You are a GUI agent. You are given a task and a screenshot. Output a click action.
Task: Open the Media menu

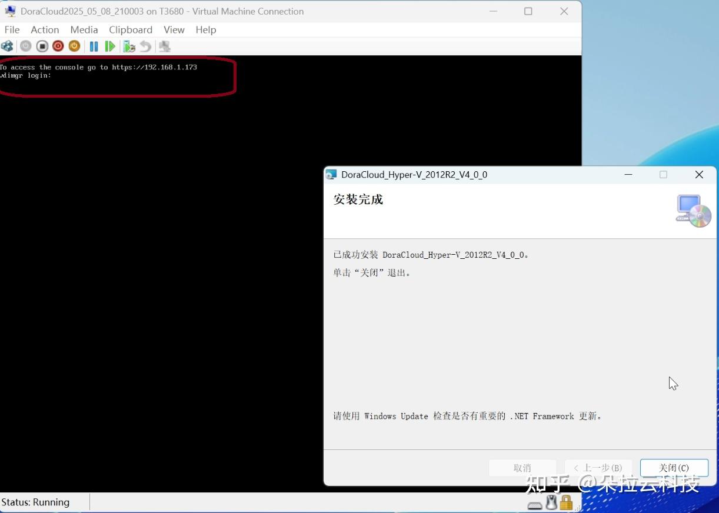(x=84, y=29)
